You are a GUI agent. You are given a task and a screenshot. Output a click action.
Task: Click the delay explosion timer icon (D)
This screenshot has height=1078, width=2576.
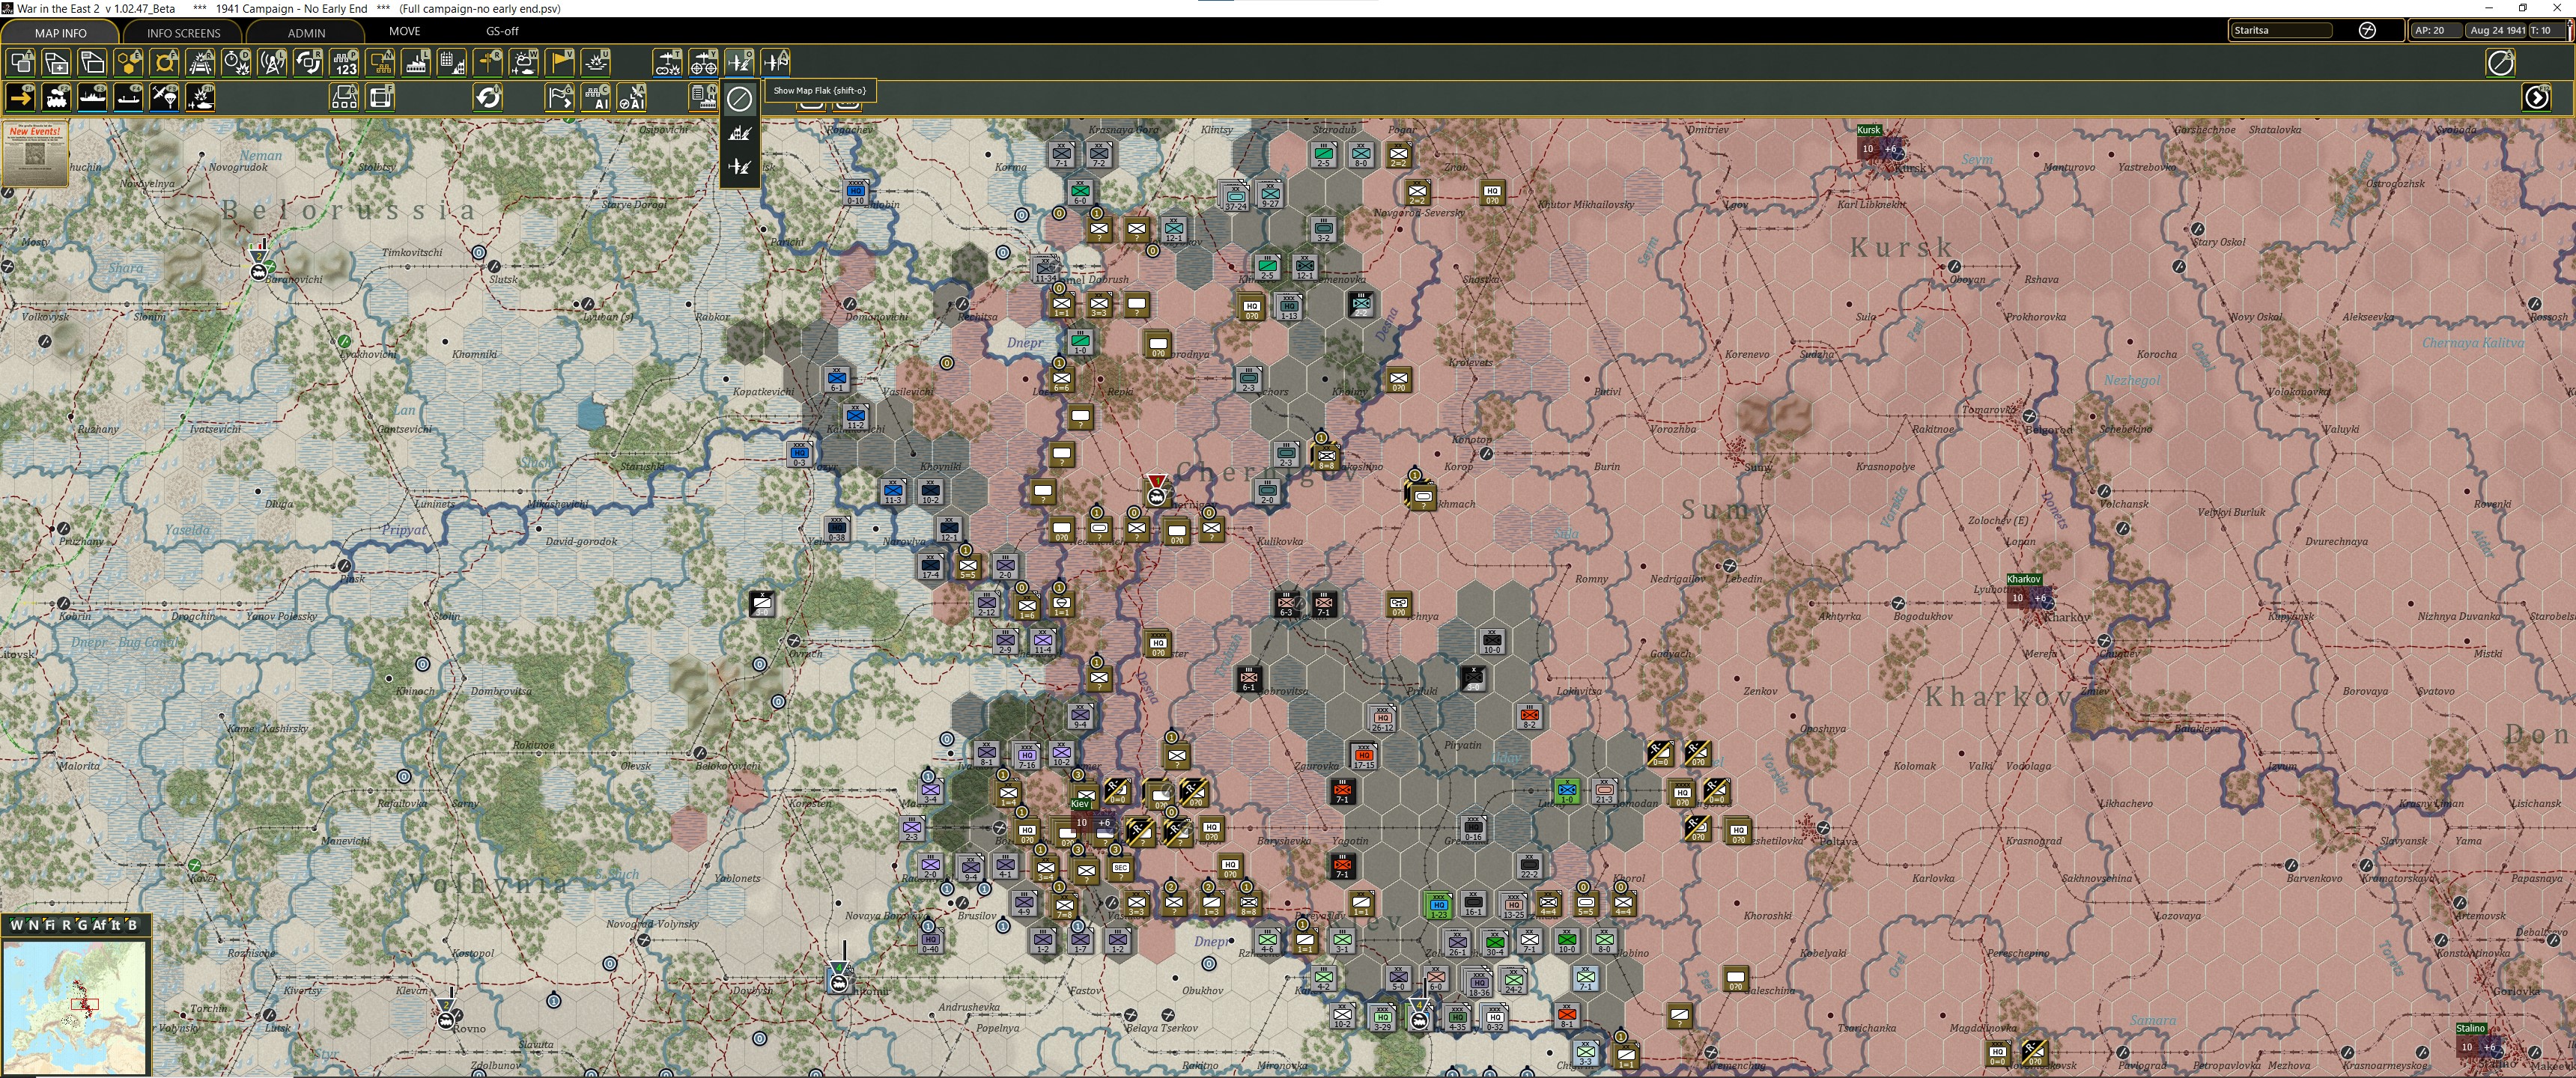click(x=237, y=63)
